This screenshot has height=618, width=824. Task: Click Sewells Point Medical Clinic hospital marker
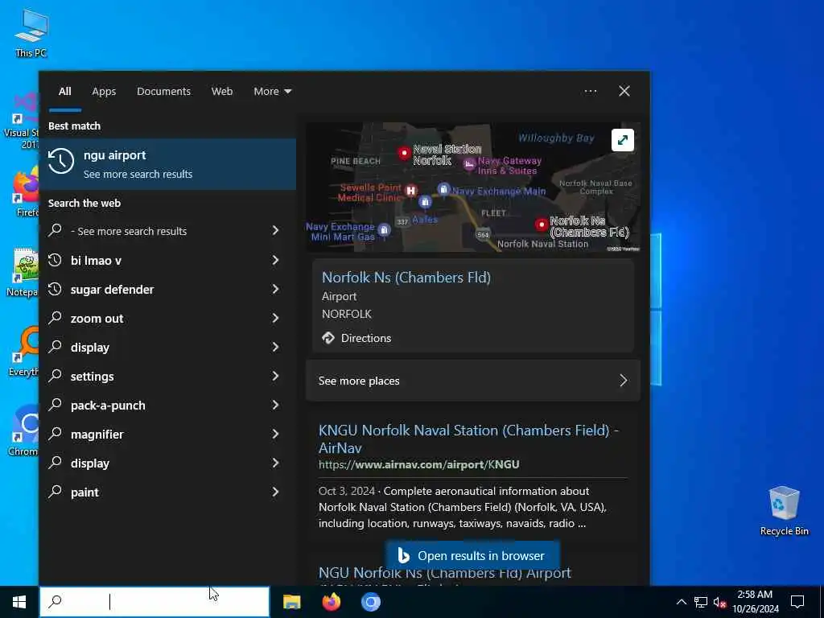(x=411, y=190)
